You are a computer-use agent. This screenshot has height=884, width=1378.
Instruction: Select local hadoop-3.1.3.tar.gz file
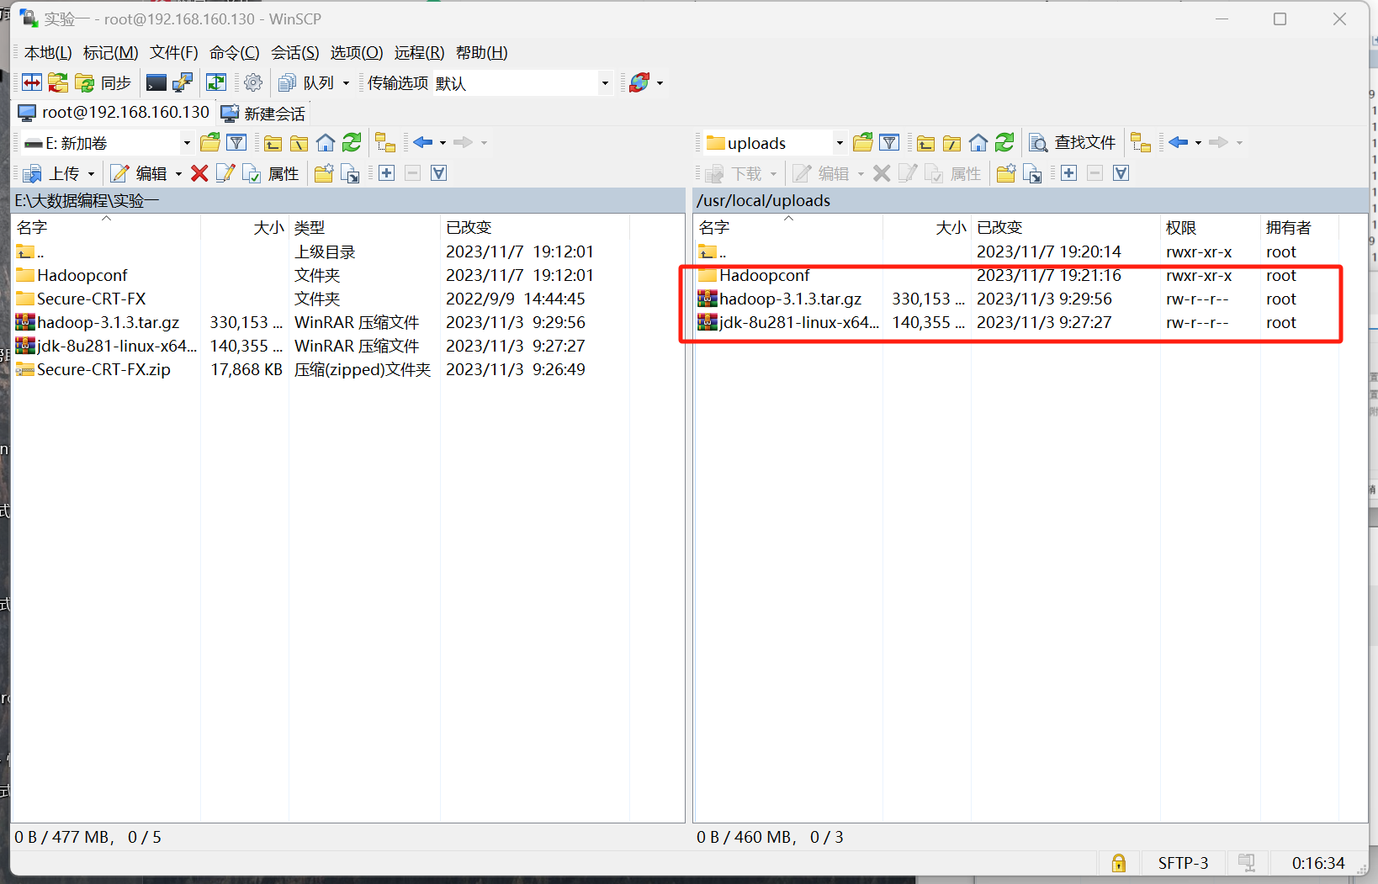pos(109,322)
